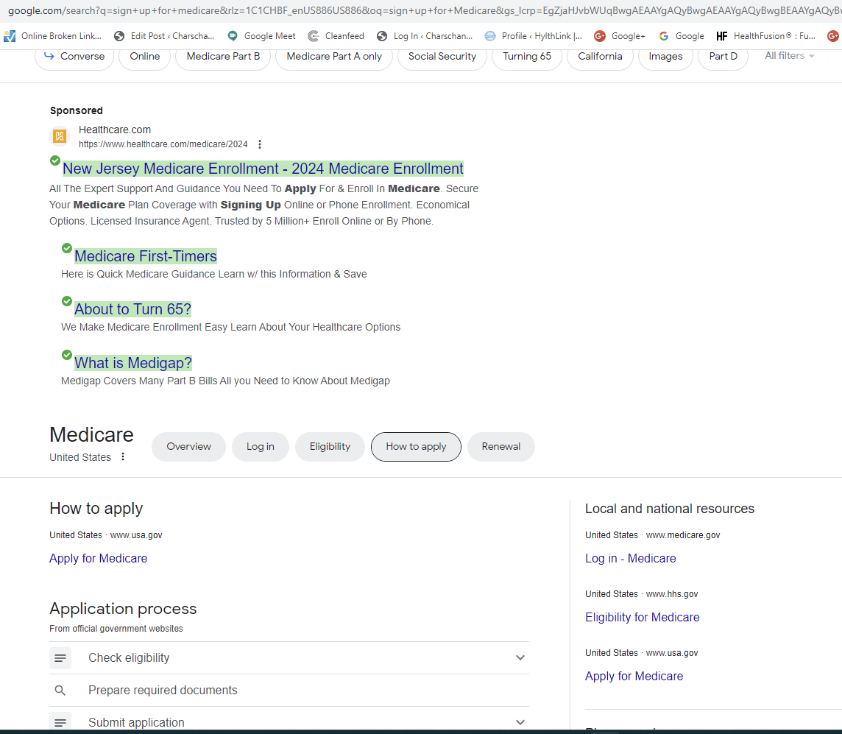The height and width of the screenshot is (734, 842).
Task: Open the Medicare First-Timers link
Action: point(146,256)
